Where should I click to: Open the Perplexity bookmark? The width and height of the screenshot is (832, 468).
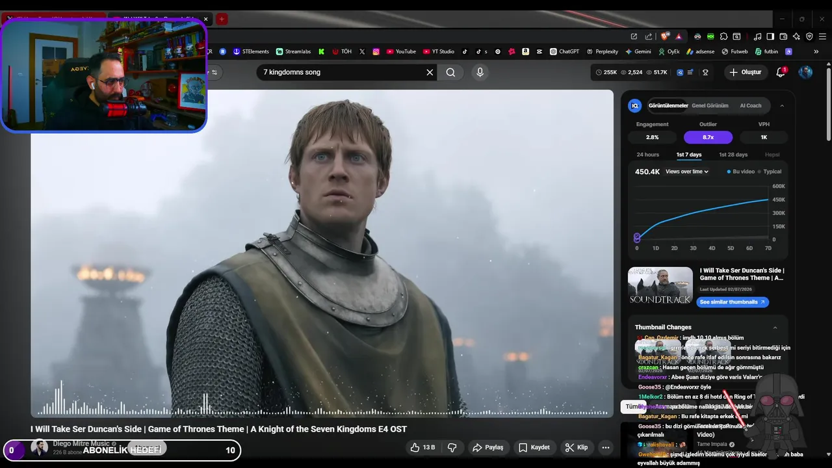[x=602, y=51]
